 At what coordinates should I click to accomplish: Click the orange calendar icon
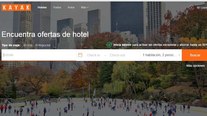[x=80, y=55]
